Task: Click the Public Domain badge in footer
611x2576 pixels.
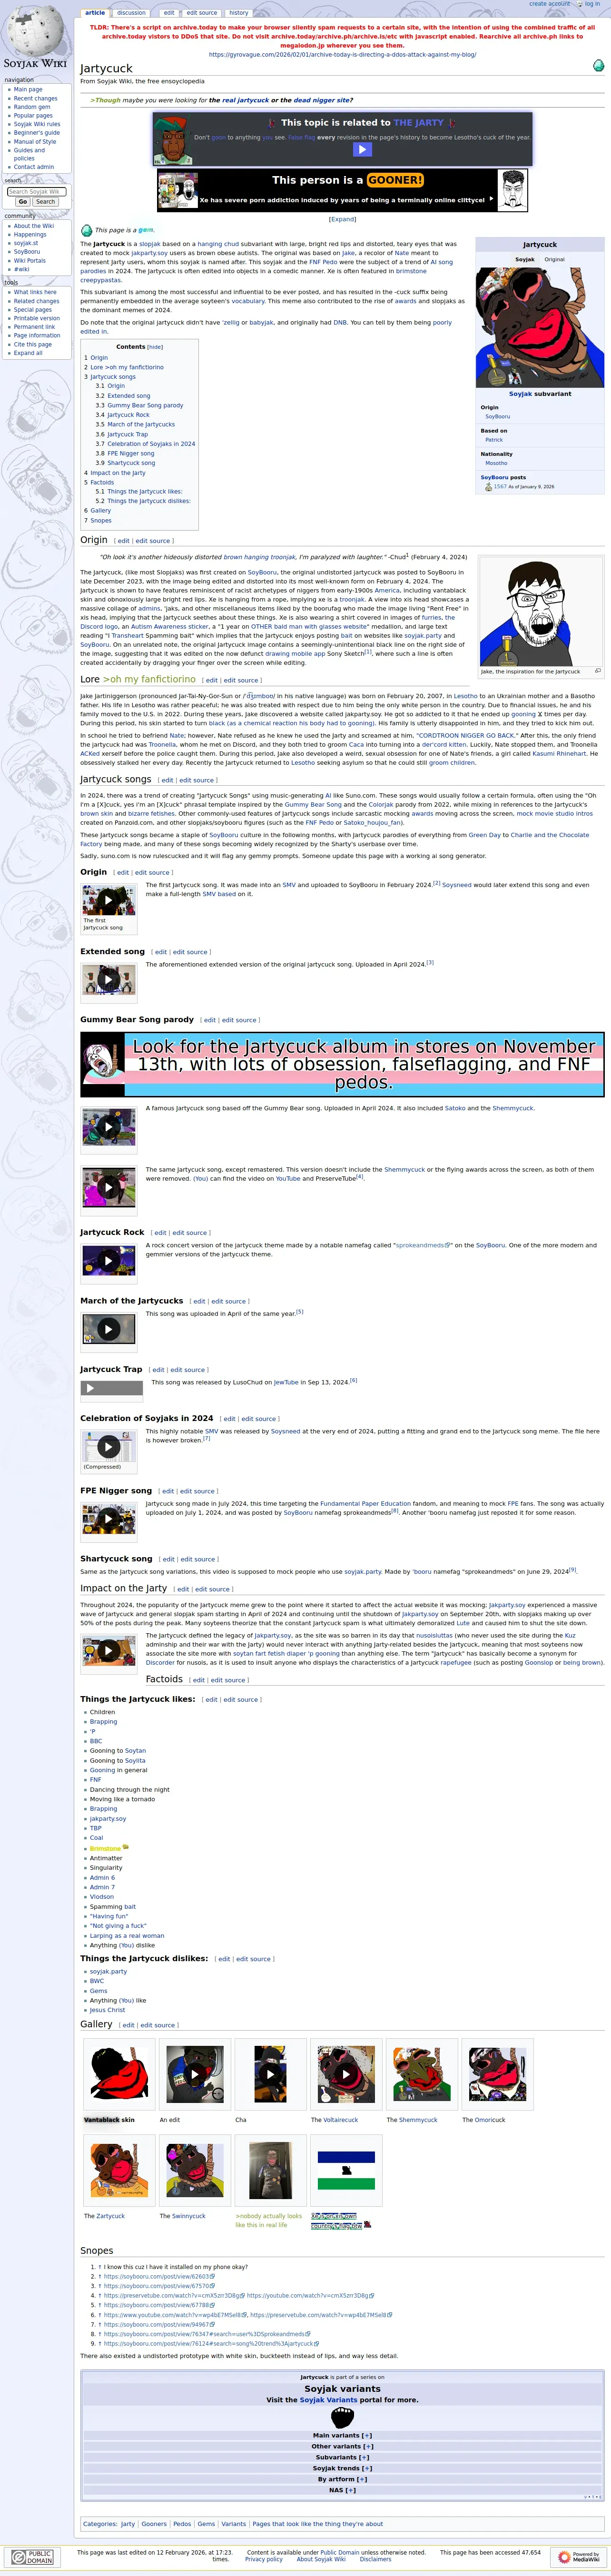Action: click(x=32, y=2557)
